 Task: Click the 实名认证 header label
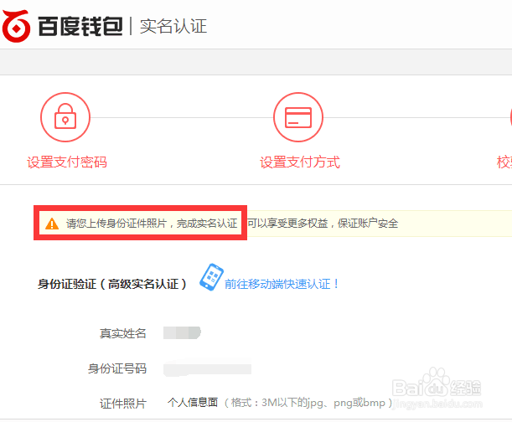(x=173, y=26)
